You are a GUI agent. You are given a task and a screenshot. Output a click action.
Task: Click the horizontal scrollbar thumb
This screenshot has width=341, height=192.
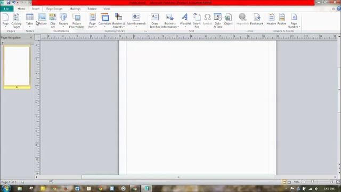[178, 177]
